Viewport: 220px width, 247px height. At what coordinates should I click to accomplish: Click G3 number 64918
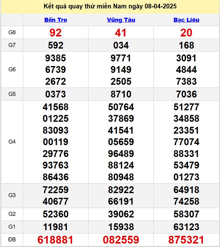186,190
